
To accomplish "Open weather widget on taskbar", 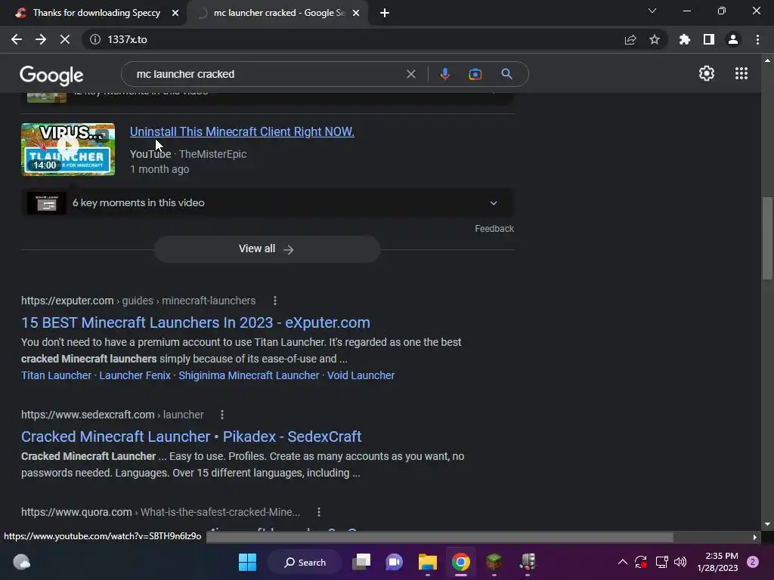I will click(21, 562).
